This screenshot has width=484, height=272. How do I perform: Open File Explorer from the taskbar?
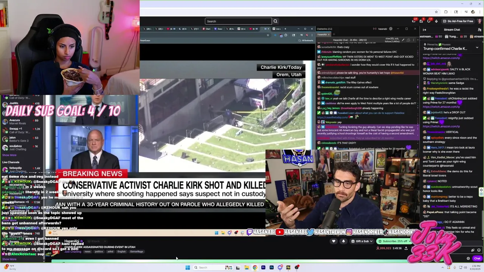247,267
